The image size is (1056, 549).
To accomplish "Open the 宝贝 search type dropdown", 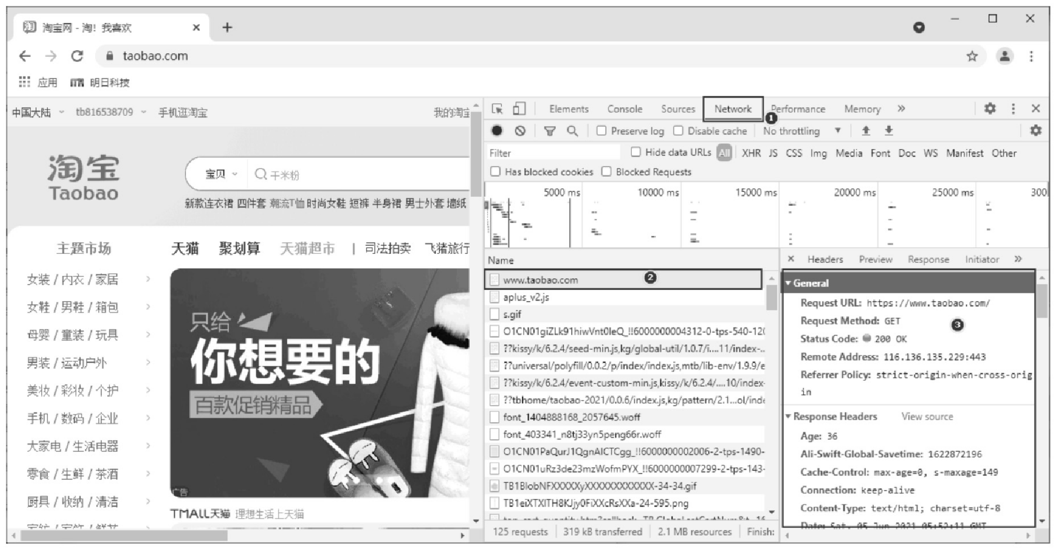I will point(221,174).
